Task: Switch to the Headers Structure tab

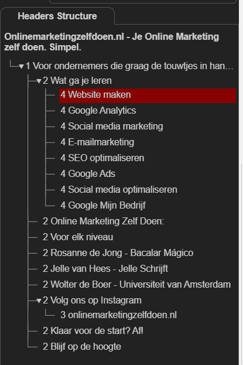Action: coord(57,16)
